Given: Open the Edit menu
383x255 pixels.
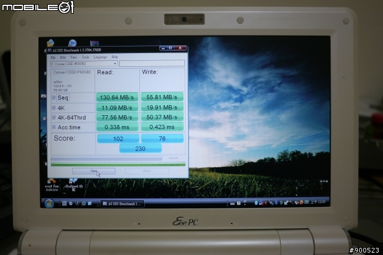Looking at the screenshot, I should [63, 57].
